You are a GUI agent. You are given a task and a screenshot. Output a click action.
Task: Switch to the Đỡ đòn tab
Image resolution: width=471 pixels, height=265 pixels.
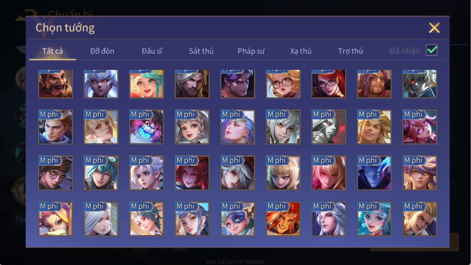(x=102, y=51)
